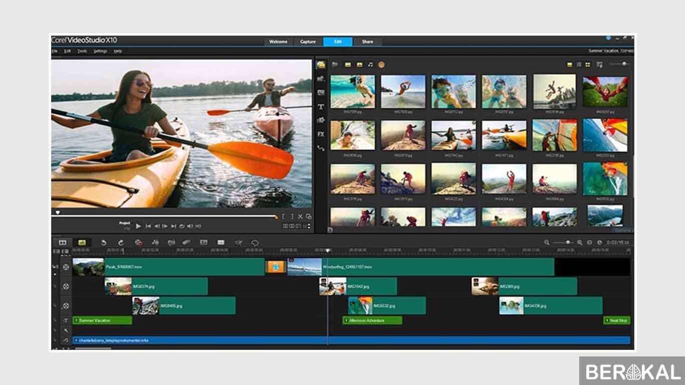Image resolution: width=685 pixels, height=385 pixels.
Task: Open the Transitions panel
Action: point(320,93)
